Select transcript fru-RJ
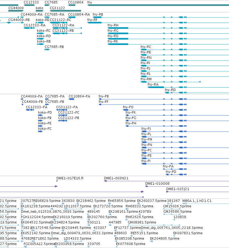The height and width of the screenshot is (248, 229). pyautogui.click(x=145, y=68)
